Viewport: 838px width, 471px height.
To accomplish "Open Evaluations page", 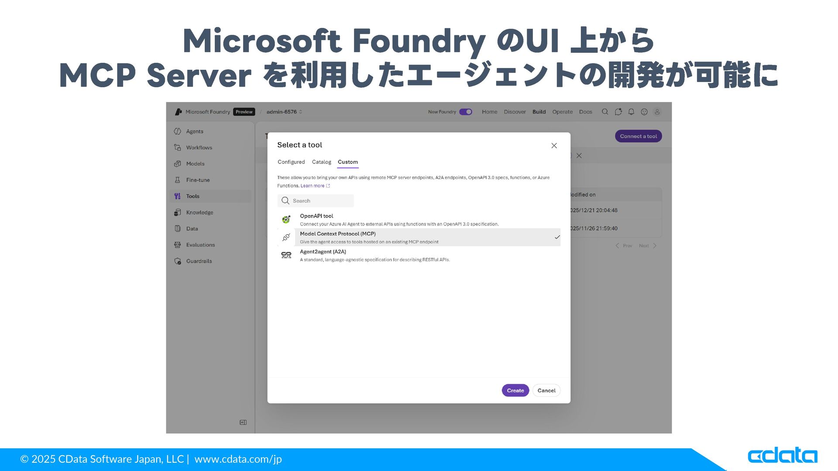I will coord(200,245).
